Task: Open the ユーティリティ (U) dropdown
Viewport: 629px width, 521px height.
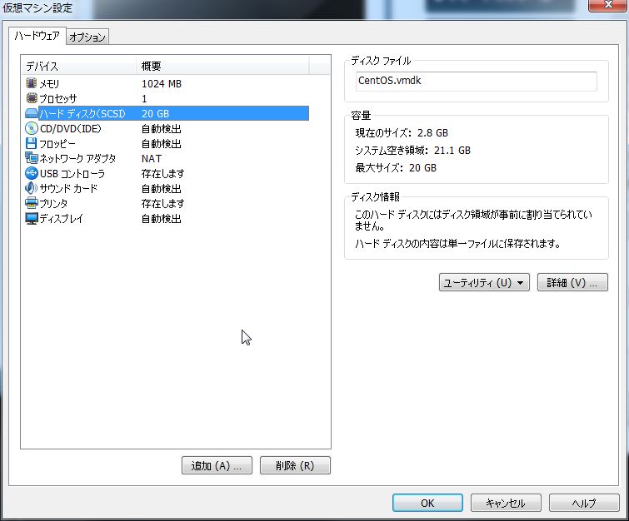Action: 484,282
